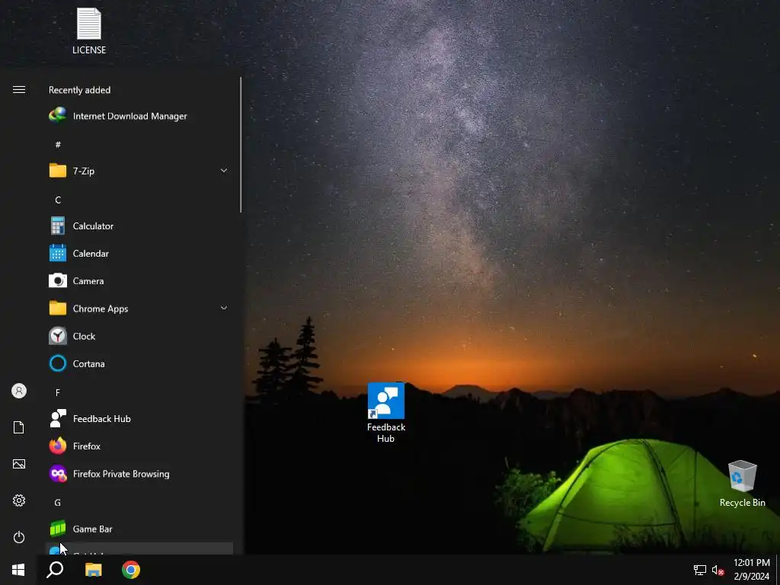Image resolution: width=780 pixels, height=585 pixels.
Task: Click the network icon in system tray
Action: [x=700, y=570]
